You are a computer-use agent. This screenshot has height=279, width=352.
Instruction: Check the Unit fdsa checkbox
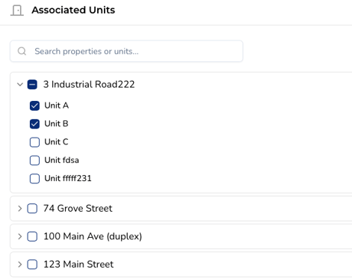(x=34, y=160)
